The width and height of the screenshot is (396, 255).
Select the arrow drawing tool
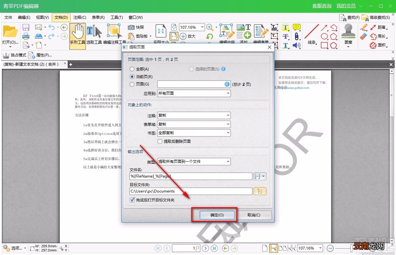pos(324,27)
